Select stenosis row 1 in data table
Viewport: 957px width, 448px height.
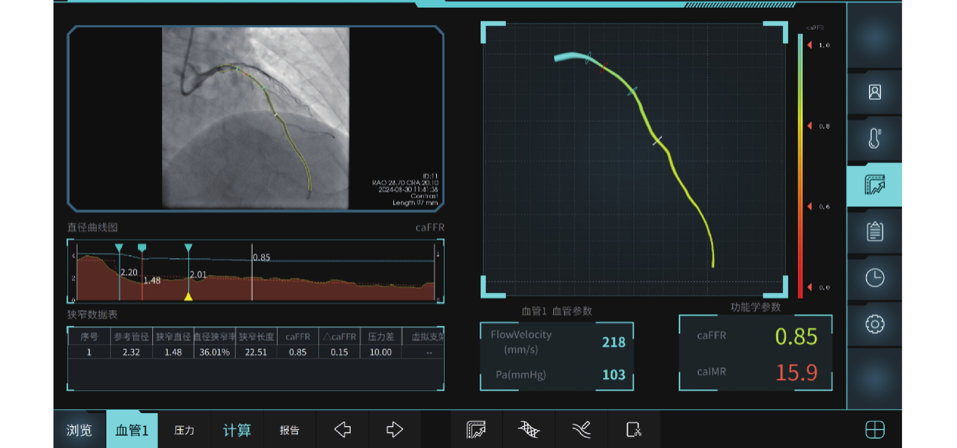tap(256, 352)
